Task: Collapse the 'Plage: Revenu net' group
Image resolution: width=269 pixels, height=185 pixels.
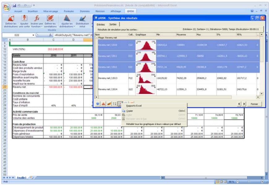Action: pyautogui.click(x=96, y=37)
